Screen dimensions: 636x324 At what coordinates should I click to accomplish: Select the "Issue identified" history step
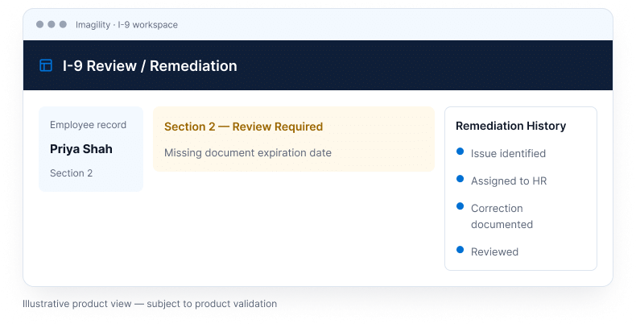pos(508,153)
